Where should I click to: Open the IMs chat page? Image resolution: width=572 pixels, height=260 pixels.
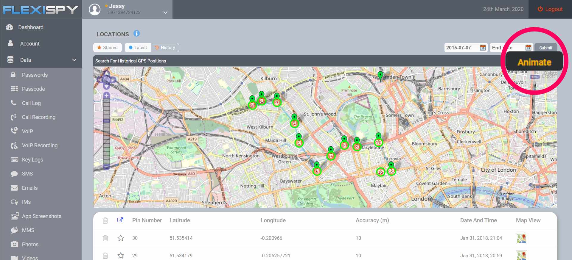26,202
